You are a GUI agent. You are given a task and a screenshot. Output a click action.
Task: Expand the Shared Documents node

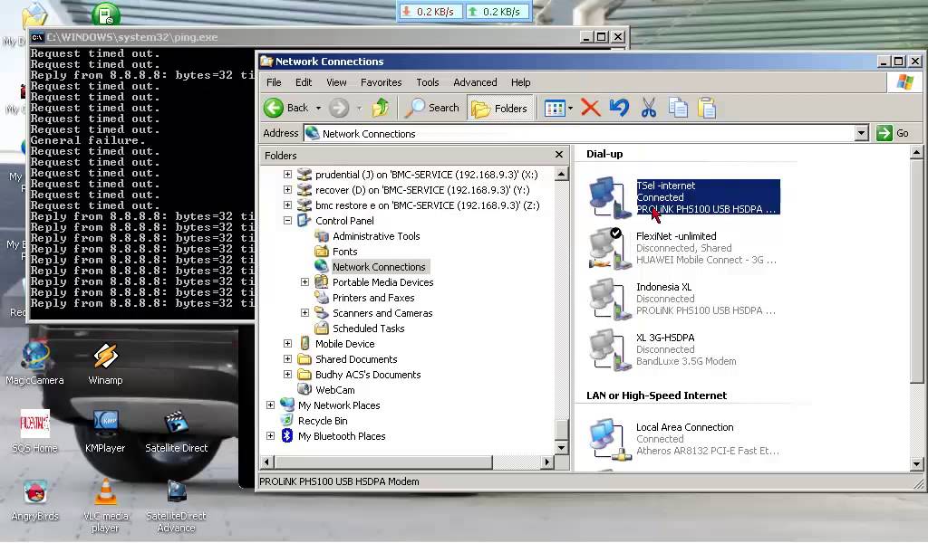[287, 358]
